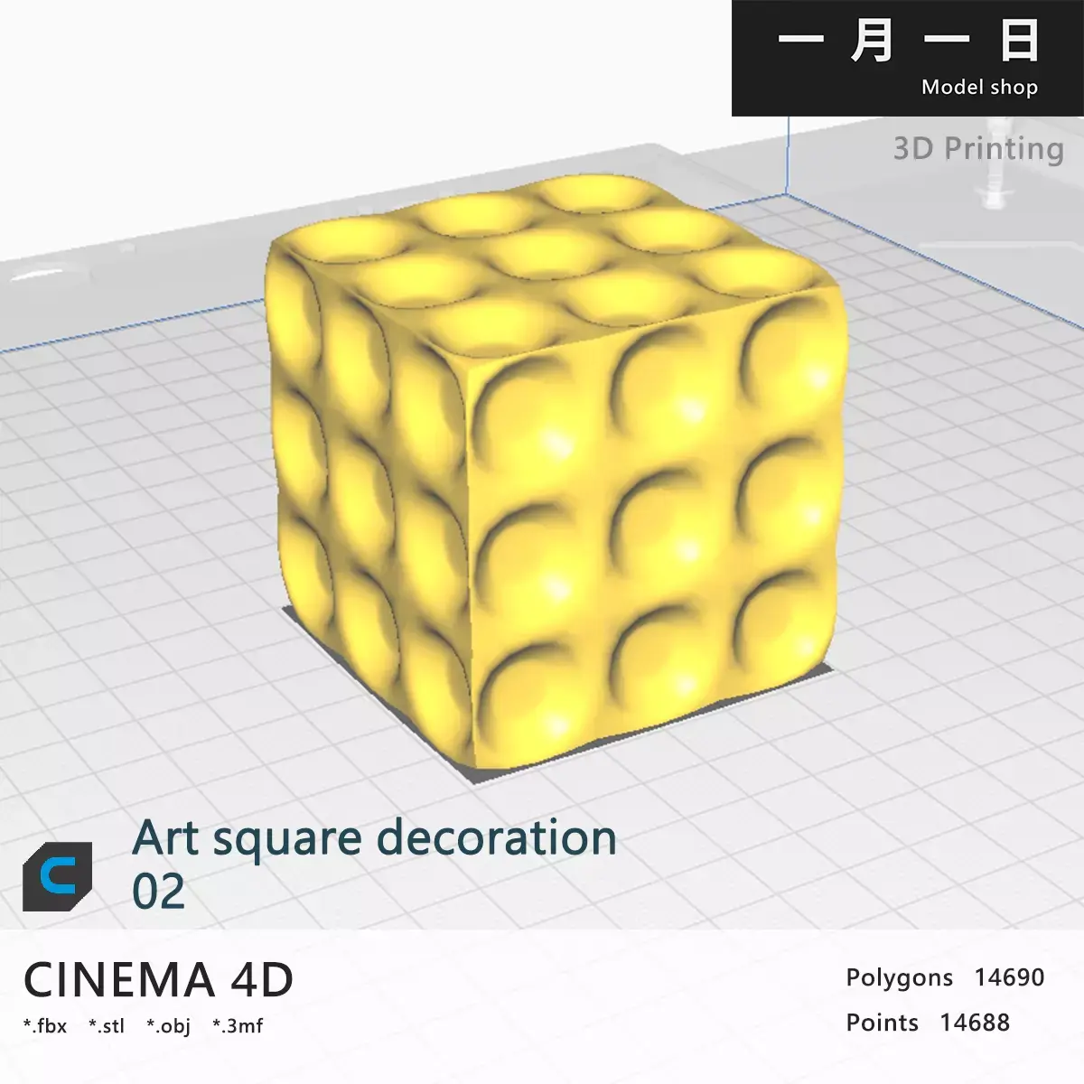Select the "*.3mf" export format

tap(238, 1024)
